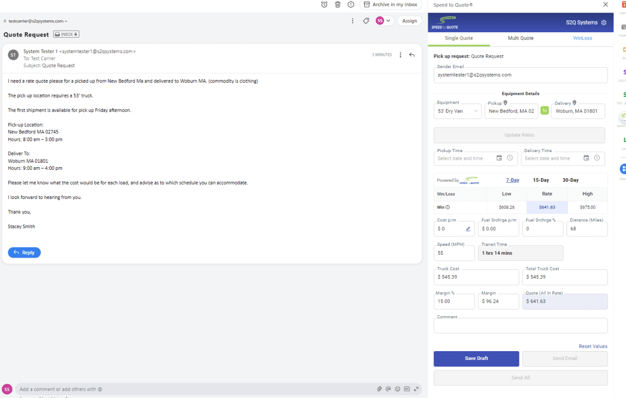Switch to the Multi Quote tab
Viewport: 626px width, 398px height.
[x=521, y=38]
